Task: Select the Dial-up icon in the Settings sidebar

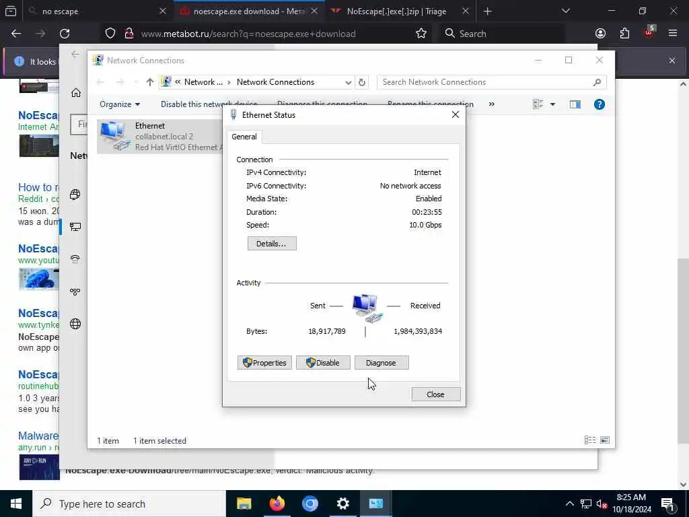Action: pyautogui.click(x=75, y=259)
